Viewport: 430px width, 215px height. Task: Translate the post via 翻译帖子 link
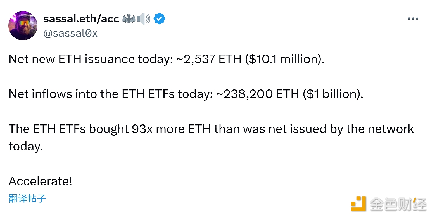point(27,199)
